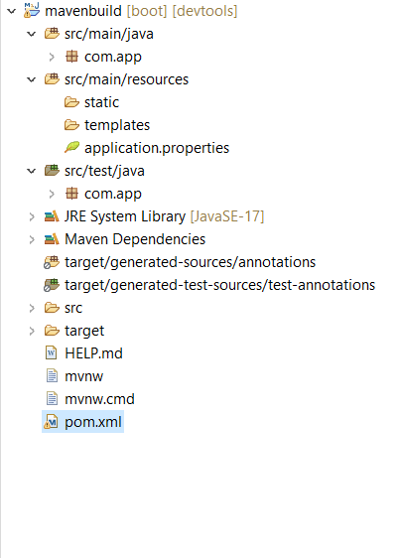Collapse the src/main/resources folder

point(32,79)
